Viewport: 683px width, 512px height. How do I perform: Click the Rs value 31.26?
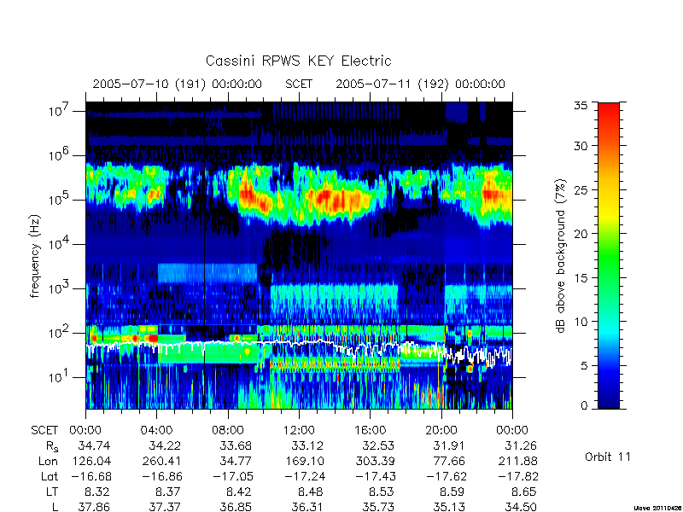point(521,445)
